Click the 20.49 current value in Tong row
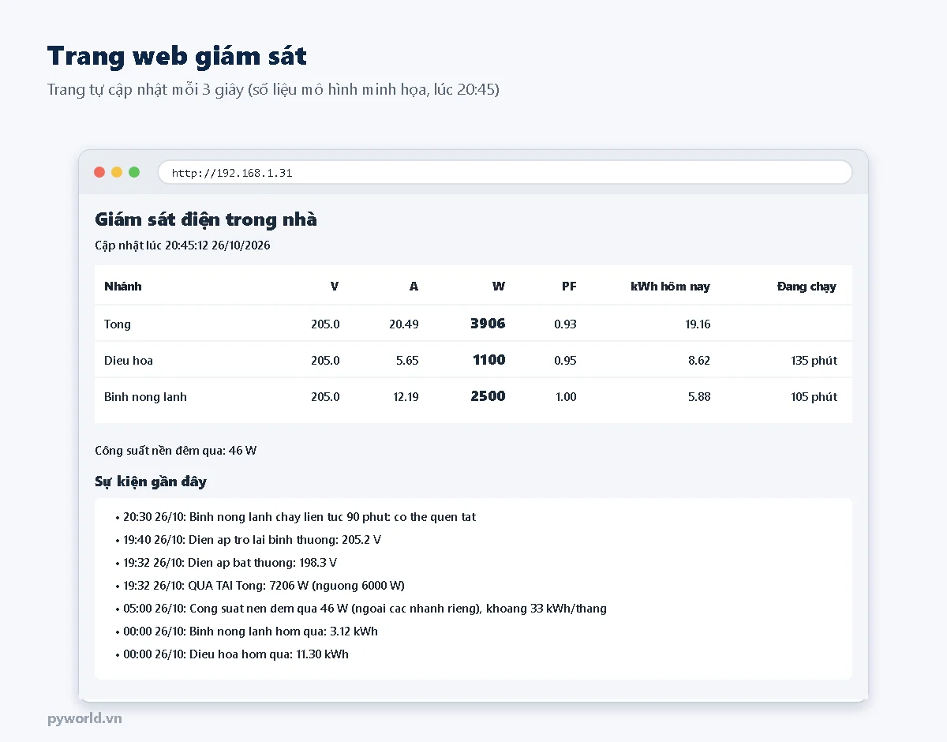 [404, 324]
